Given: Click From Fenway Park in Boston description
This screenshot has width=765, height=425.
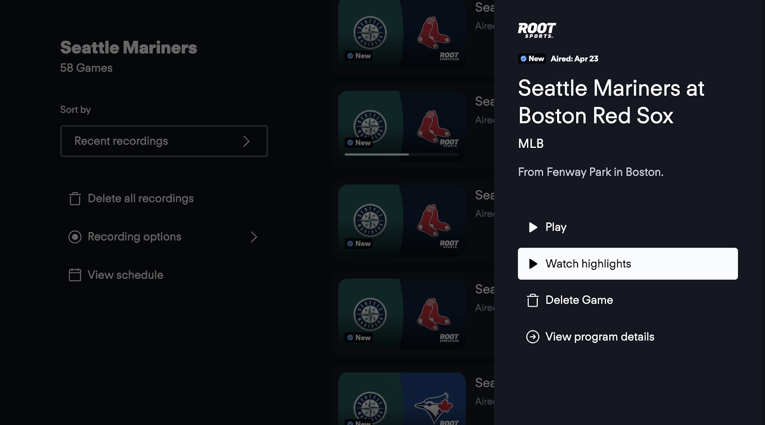Looking at the screenshot, I should click(x=590, y=172).
